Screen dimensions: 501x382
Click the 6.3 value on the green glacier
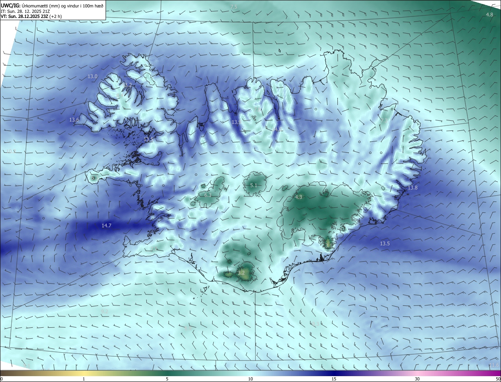[x=208, y=195]
